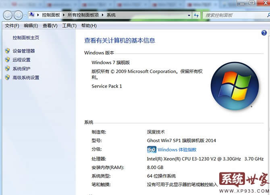Screen dimensions: 270x195
Task: Click the computer icon at address bar start
Action: [32, 15]
